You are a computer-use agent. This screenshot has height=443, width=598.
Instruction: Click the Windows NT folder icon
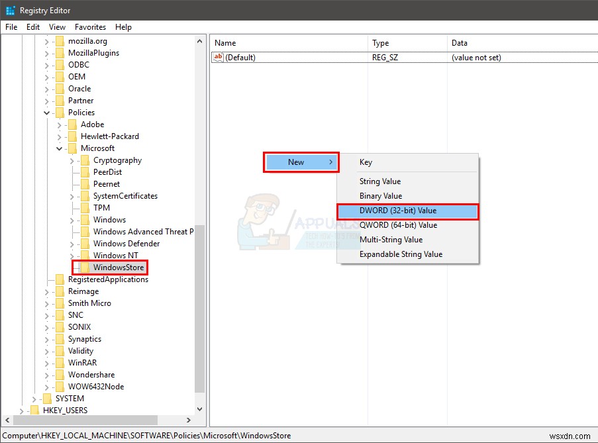click(x=85, y=256)
